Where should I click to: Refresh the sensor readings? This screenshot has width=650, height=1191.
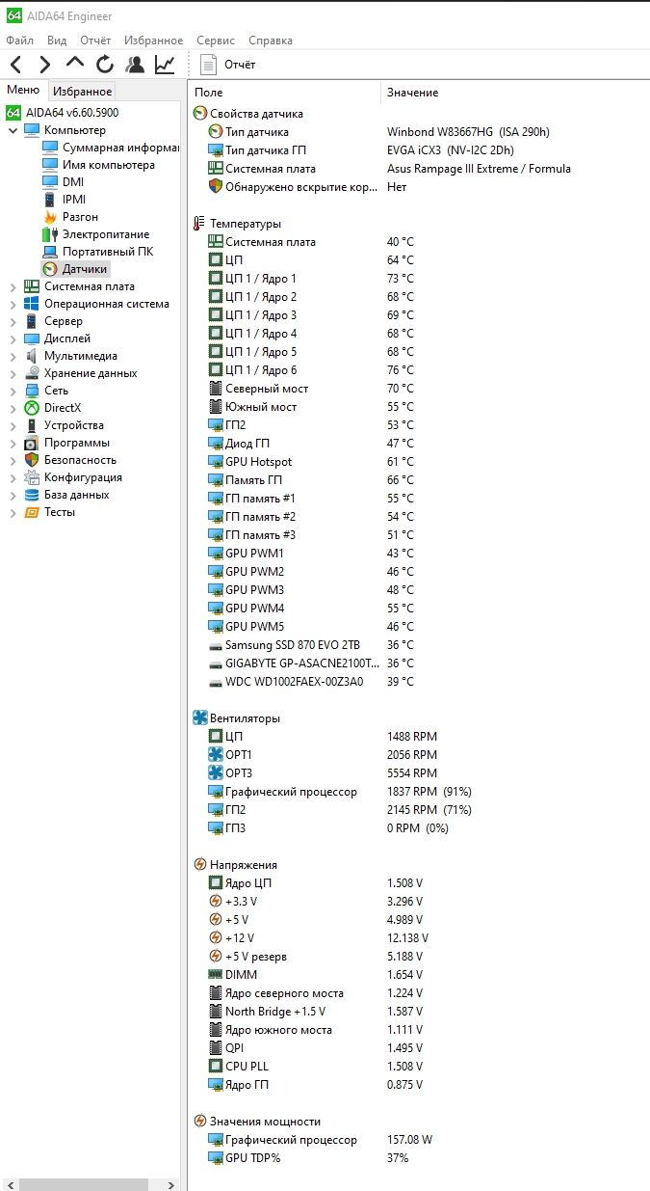click(x=105, y=65)
